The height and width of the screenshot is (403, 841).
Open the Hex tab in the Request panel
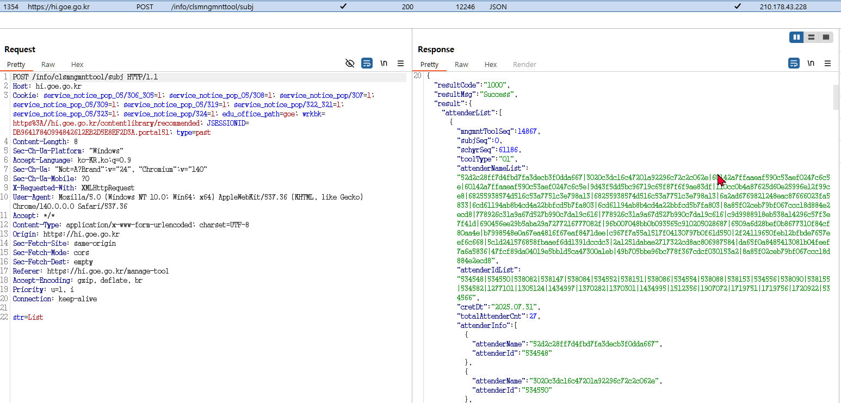pos(77,64)
